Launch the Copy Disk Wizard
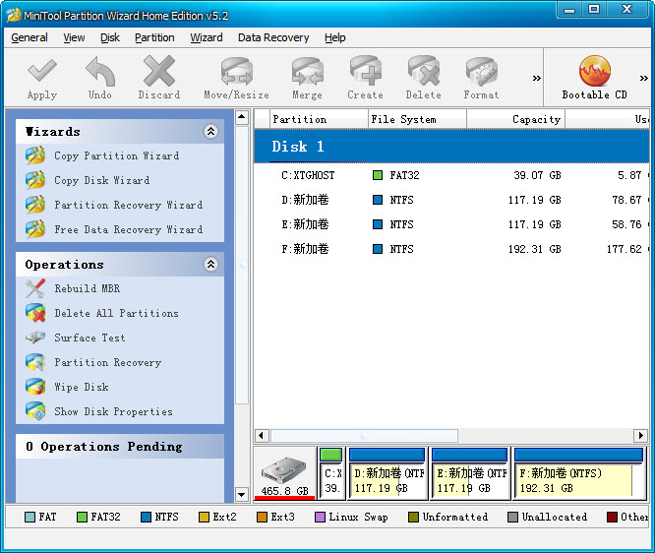The image size is (655, 553). [x=101, y=180]
